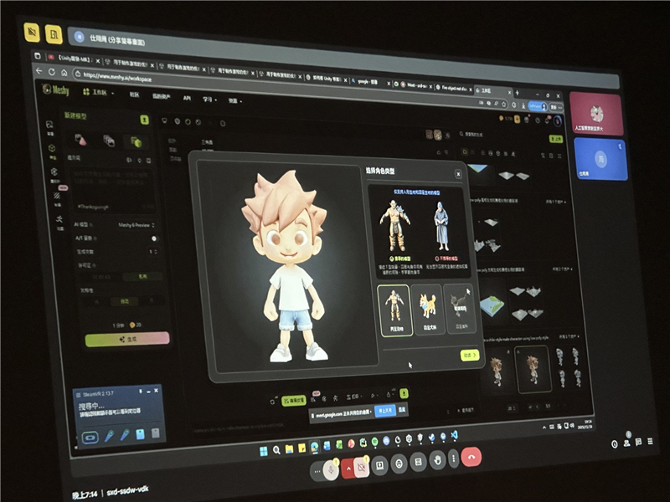Screen dimensions: 670x502
Task: Click the gradient Generate button in the left panel
Action: point(126,339)
